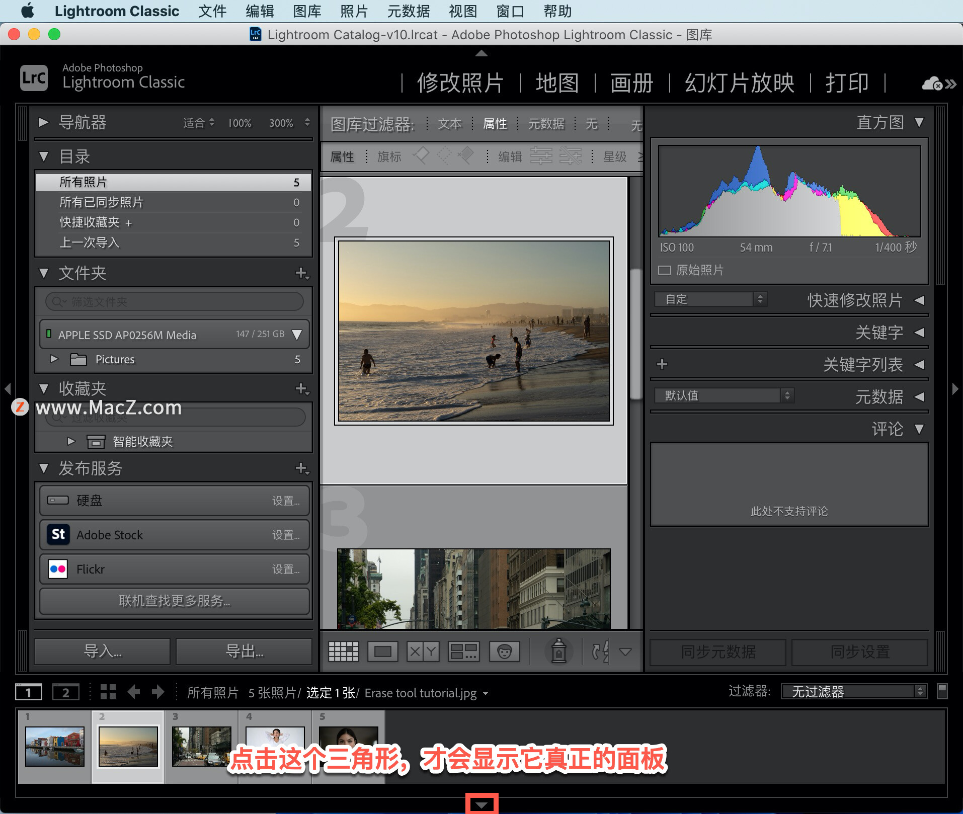Switch to grid view icon
Image resolution: width=963 pixels, height=814 pixels.
click(343, 652)
